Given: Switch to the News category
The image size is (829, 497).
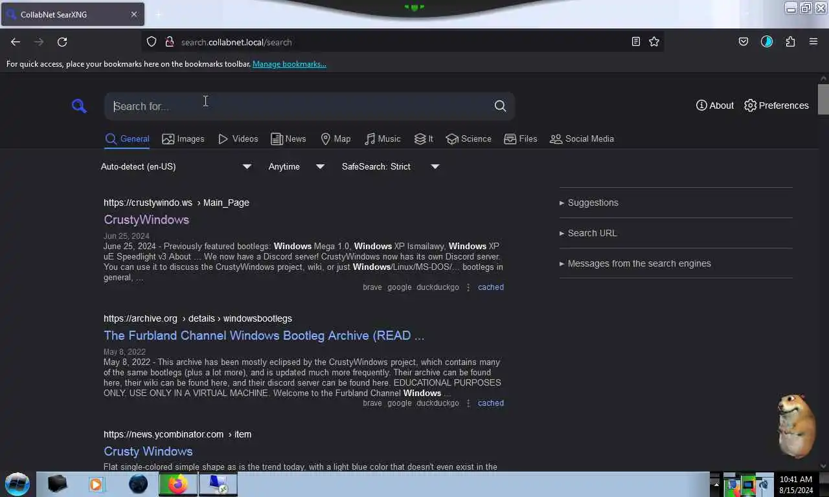Looking at the screenshot, I should (x=288, y=139).
